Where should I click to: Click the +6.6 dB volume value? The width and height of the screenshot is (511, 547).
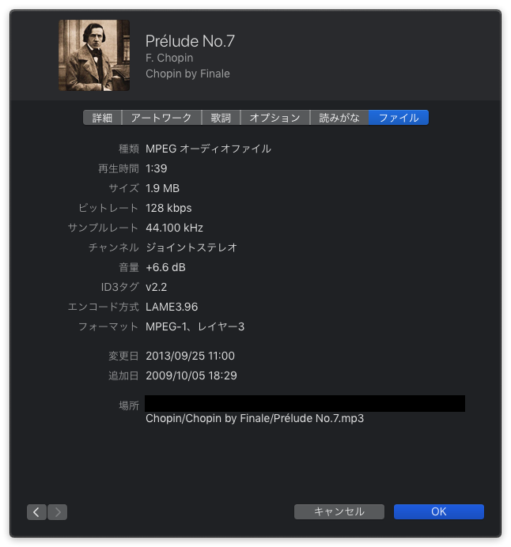point(165,267)
